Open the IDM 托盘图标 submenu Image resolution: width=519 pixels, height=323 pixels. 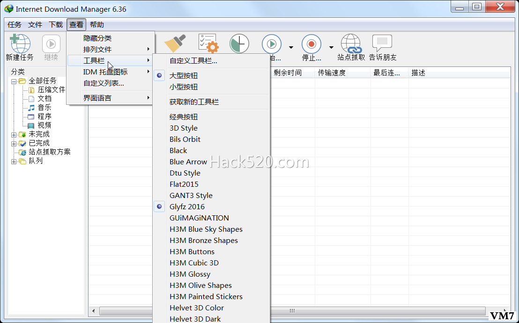[x=110, y=72]
